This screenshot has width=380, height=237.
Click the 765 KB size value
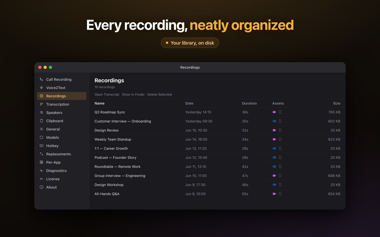pos(334,112)
